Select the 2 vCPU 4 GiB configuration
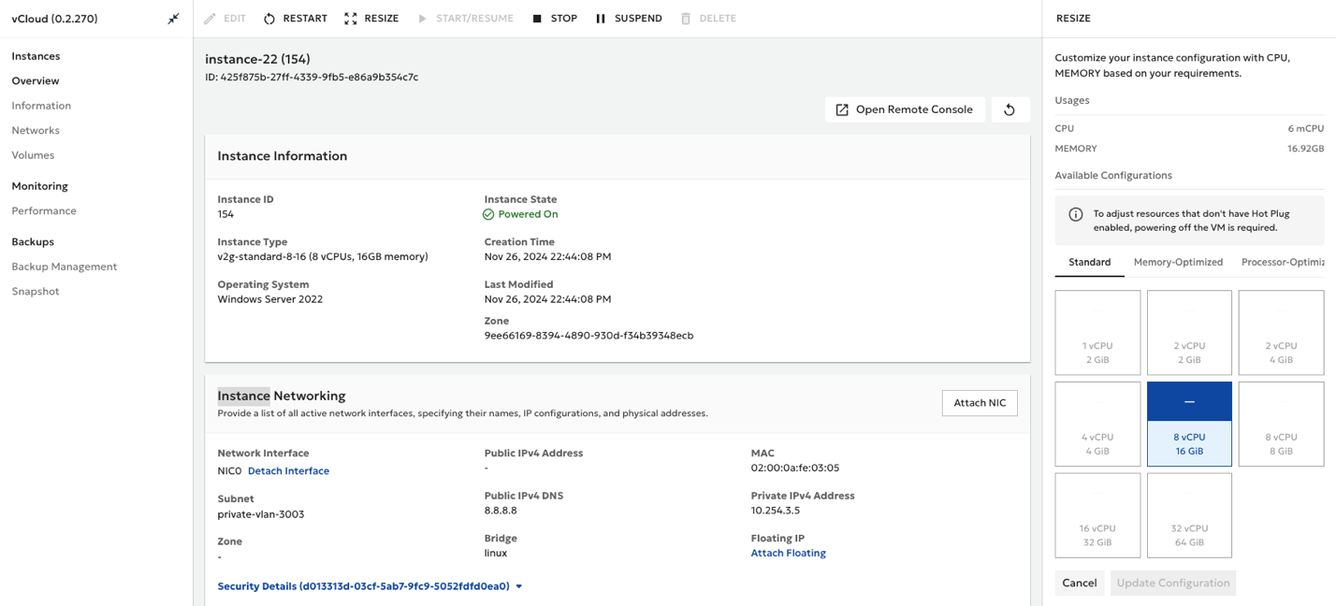The width and height of the screenshot is (1336, 606). click(x=1281, y=332)
